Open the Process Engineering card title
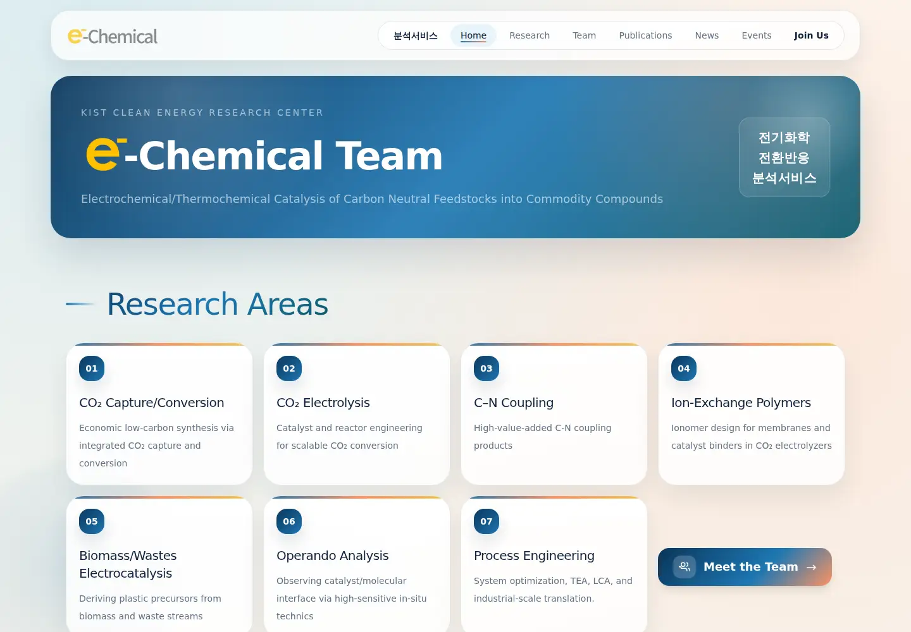Image resolution: width=911 pixels, height=632 pixels. 534,556
